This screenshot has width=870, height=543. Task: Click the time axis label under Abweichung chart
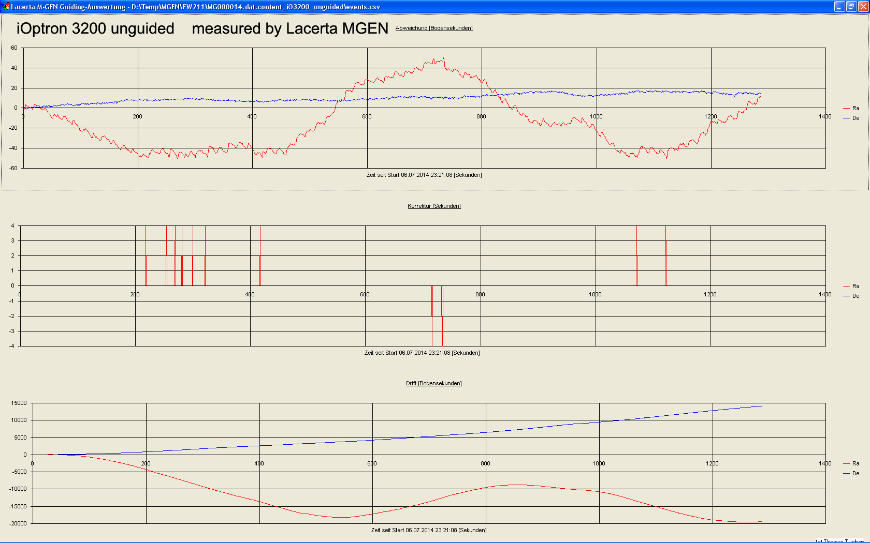click(424, 175)
